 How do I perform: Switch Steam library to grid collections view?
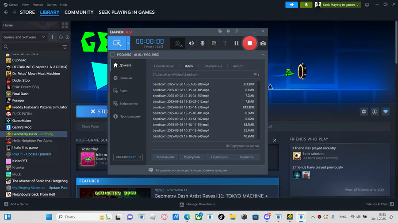[65, 25]
